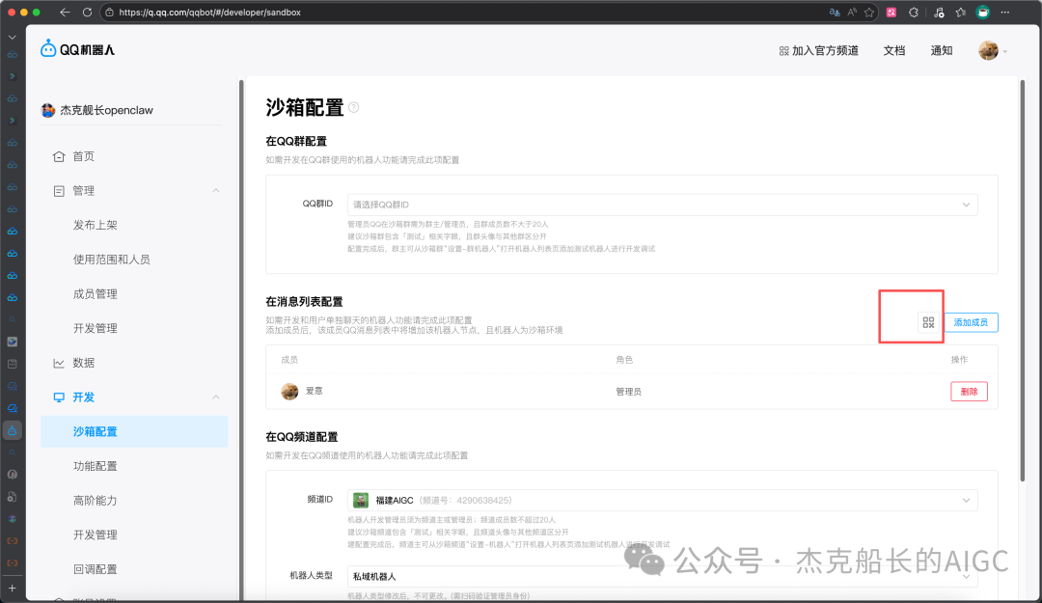Image resolution: width=1042 pixels, height=603 pixels.
Task: Click the 爱意 member name
Action: [x=314, y=391]
